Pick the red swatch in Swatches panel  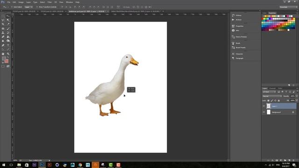pos(263,19)
